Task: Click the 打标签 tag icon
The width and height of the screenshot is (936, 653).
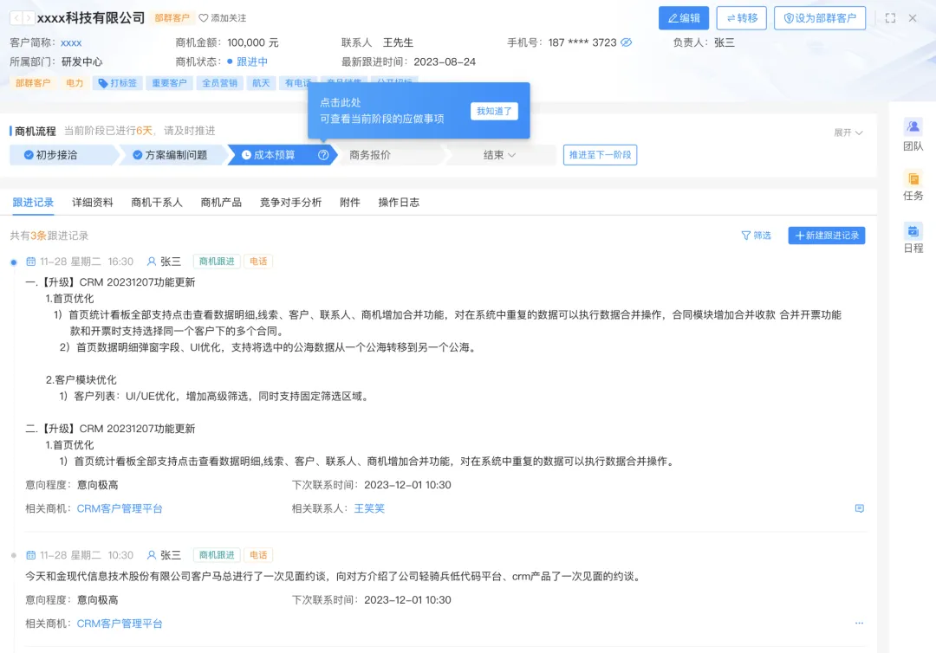Action: click(x=102, y=83)
